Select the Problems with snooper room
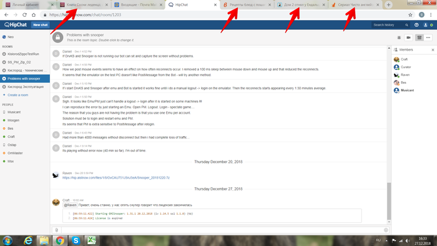 (x=25, y=79)
